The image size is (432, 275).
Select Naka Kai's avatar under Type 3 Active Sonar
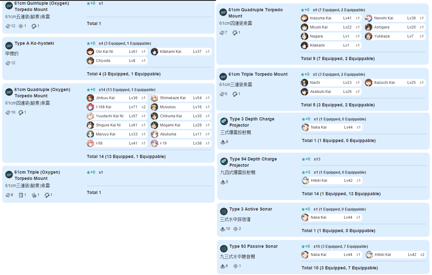point(305,217)
